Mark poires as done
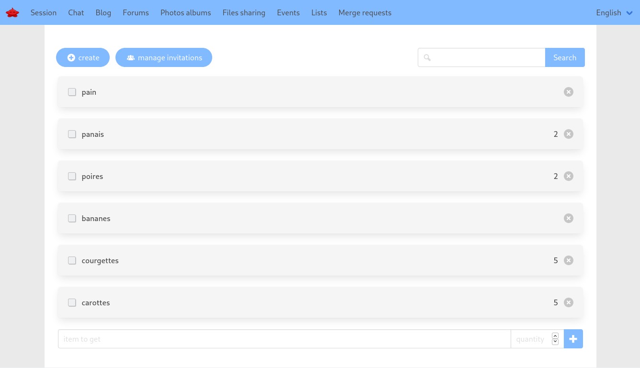Viewport: 640px width, 368px height. [72, 176]
